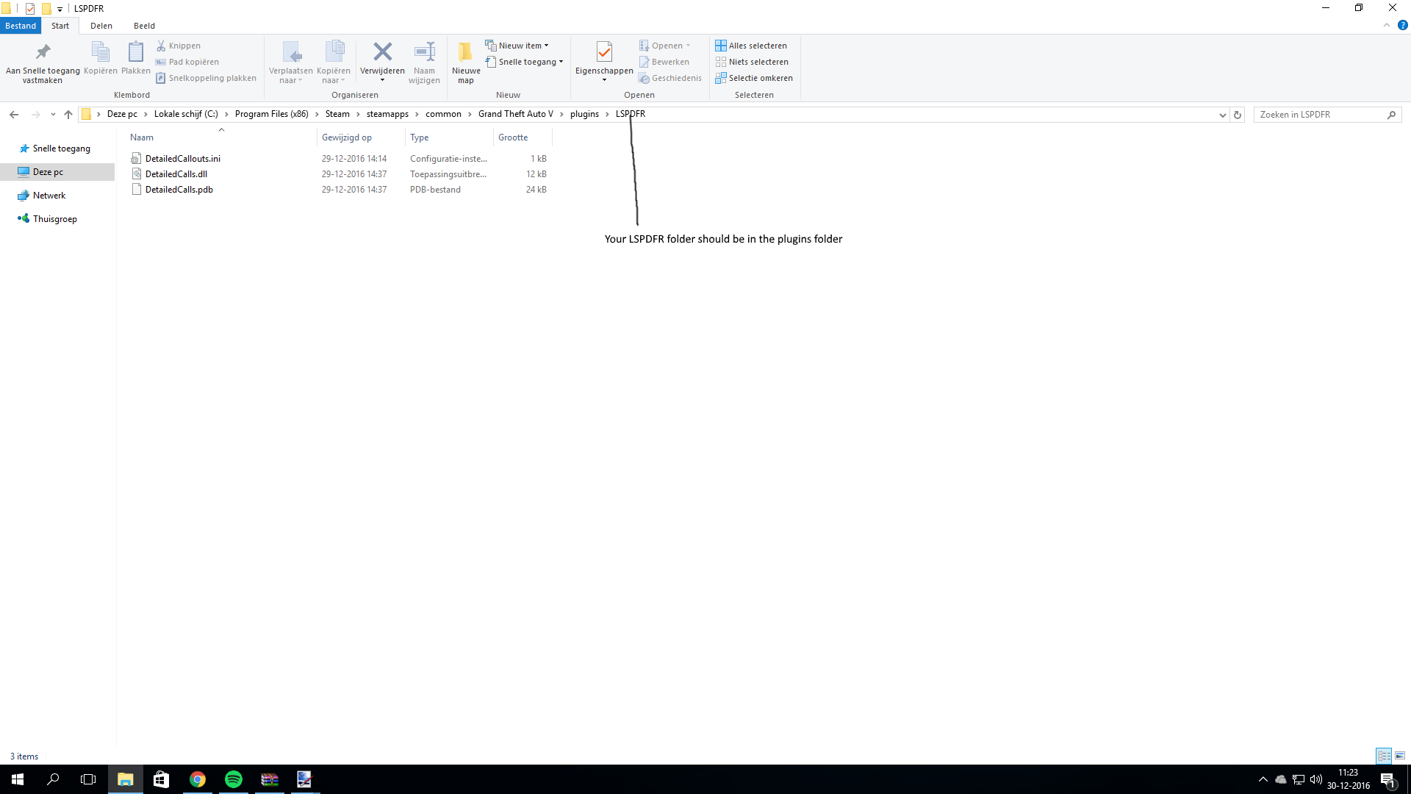Switch to large thumbnails view toggle

[x=1400, y=756]
